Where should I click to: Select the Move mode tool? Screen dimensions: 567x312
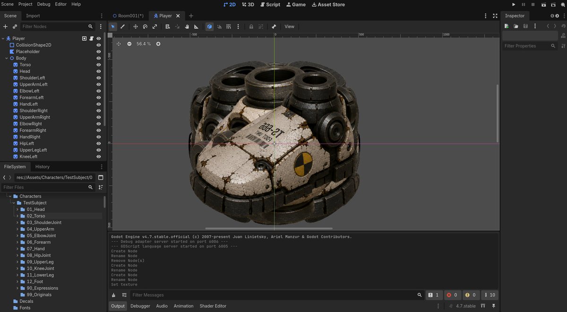point(136,26)
